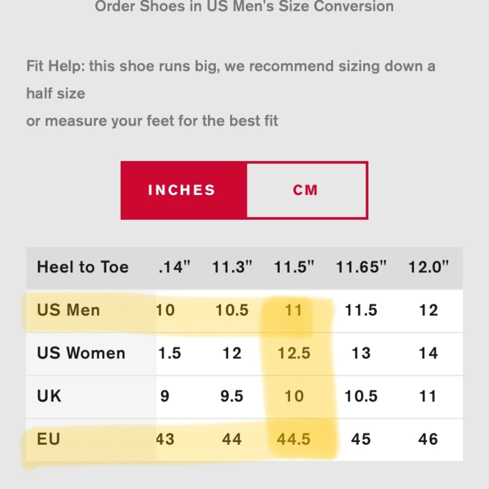
Task: Select the 12.0" heel to toe header
Action: 428,267
